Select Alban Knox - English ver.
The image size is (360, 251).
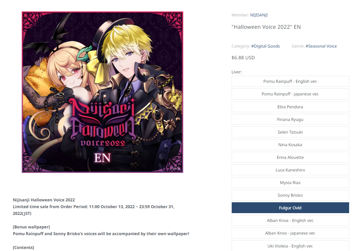pos(290,220)
